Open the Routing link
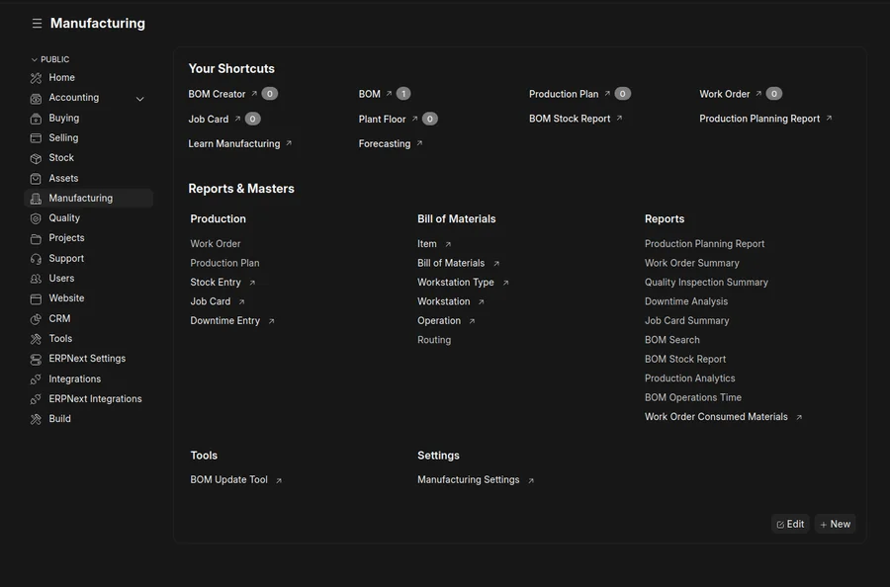 click(434, 340)
